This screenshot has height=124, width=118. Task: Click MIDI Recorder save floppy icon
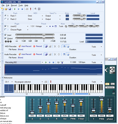point(50,46)
